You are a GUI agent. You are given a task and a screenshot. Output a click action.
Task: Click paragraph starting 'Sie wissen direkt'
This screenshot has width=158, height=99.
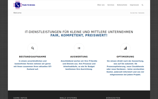(125, 68)
